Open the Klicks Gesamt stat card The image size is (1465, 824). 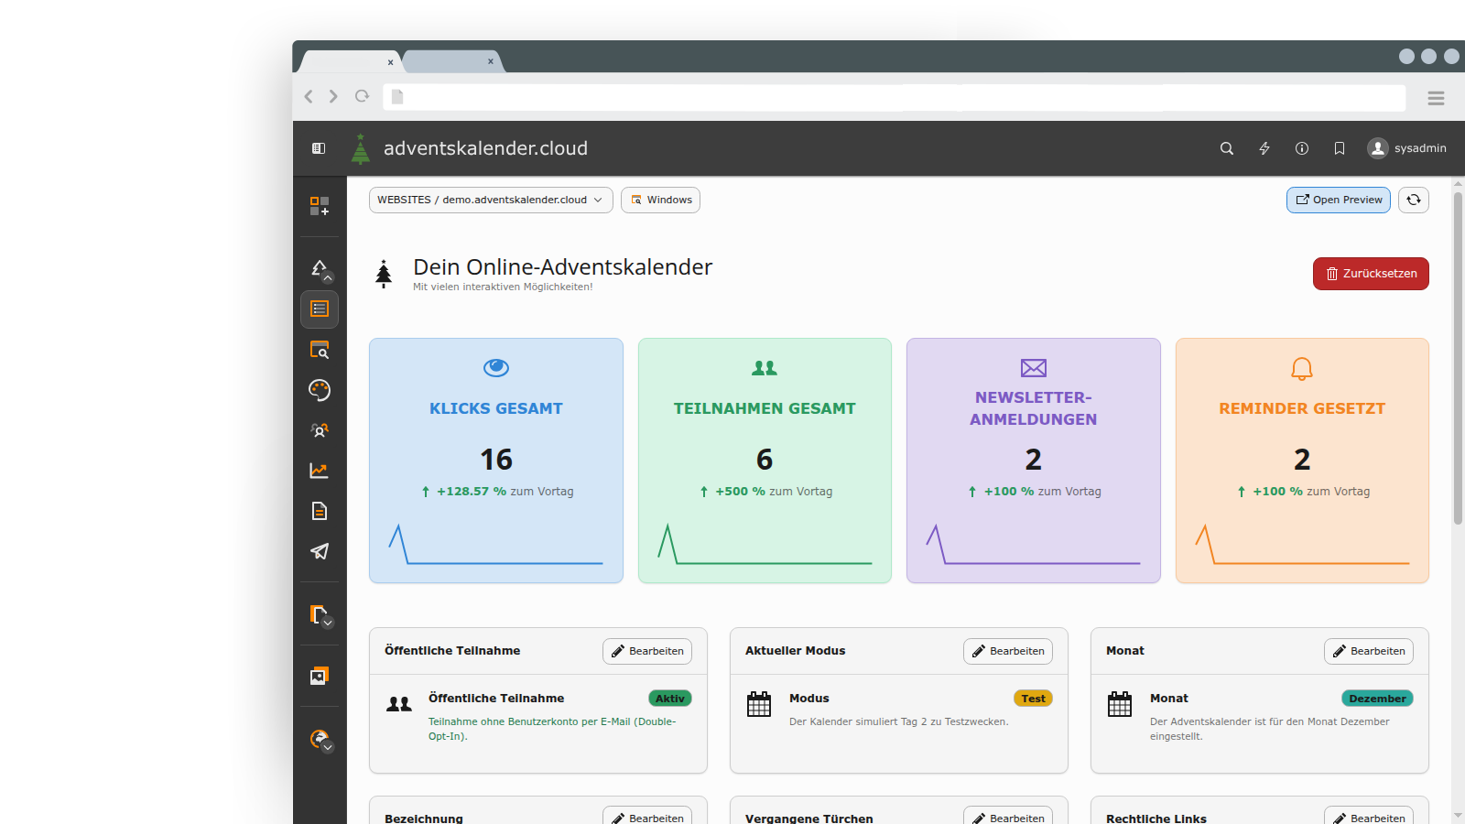[x=496, y=461]
